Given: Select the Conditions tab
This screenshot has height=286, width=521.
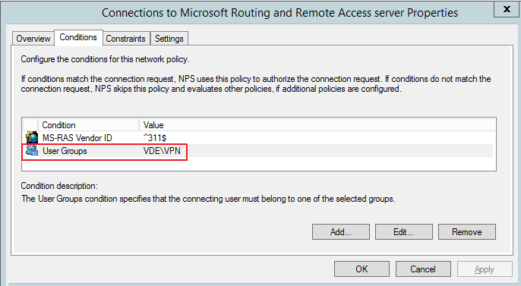Looking at the screenshot, I should [x=78, y=37].
